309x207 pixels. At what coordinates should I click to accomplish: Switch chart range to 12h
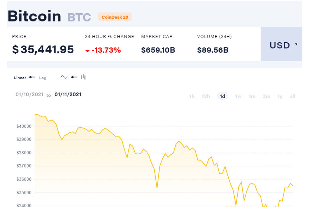pyautogui.click(x=206, y=96)
